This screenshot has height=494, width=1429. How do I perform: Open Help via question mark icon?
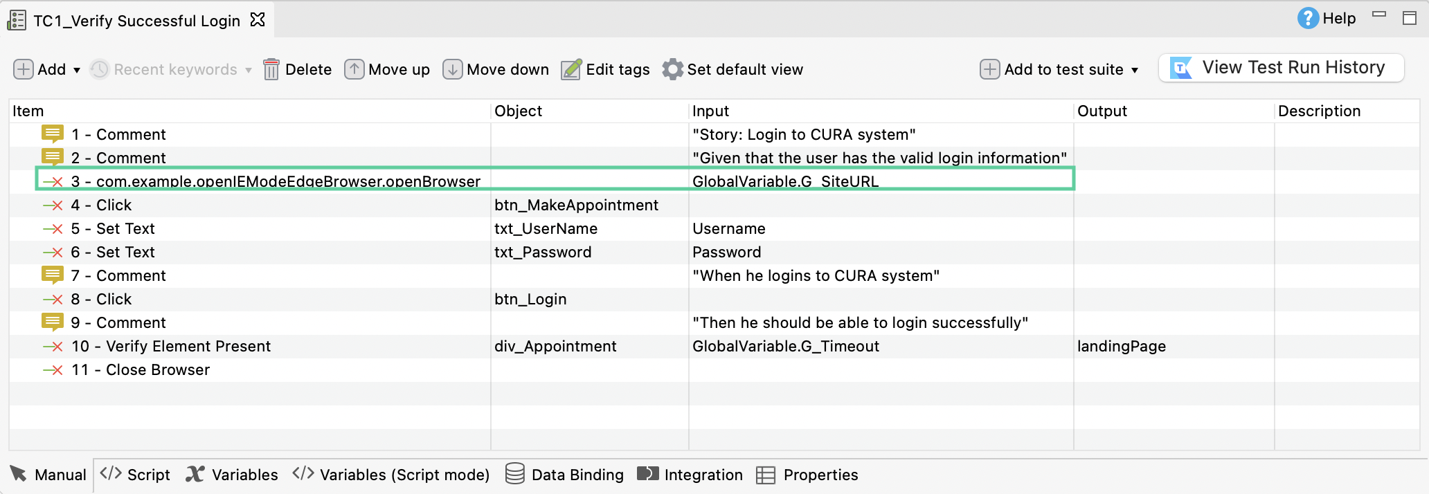(x=1308, y=18)
